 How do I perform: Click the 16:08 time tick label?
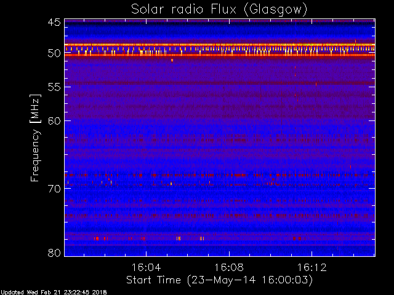click(x=229, y=267)
